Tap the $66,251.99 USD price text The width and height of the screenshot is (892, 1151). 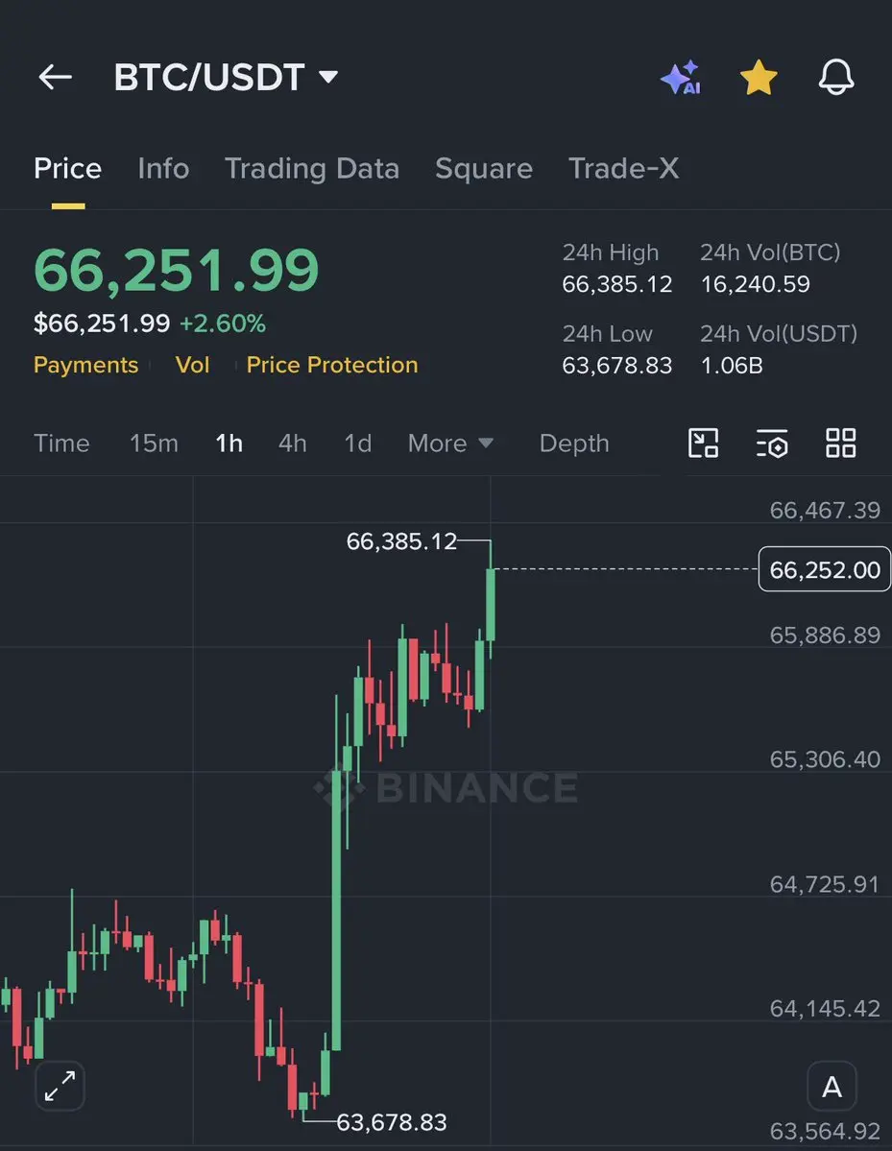[102, 324]
